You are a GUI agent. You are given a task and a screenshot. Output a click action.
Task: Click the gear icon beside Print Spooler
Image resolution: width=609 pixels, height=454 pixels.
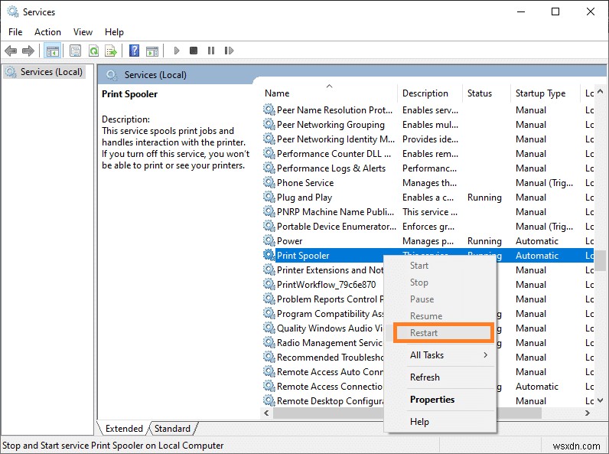(269, 255)
